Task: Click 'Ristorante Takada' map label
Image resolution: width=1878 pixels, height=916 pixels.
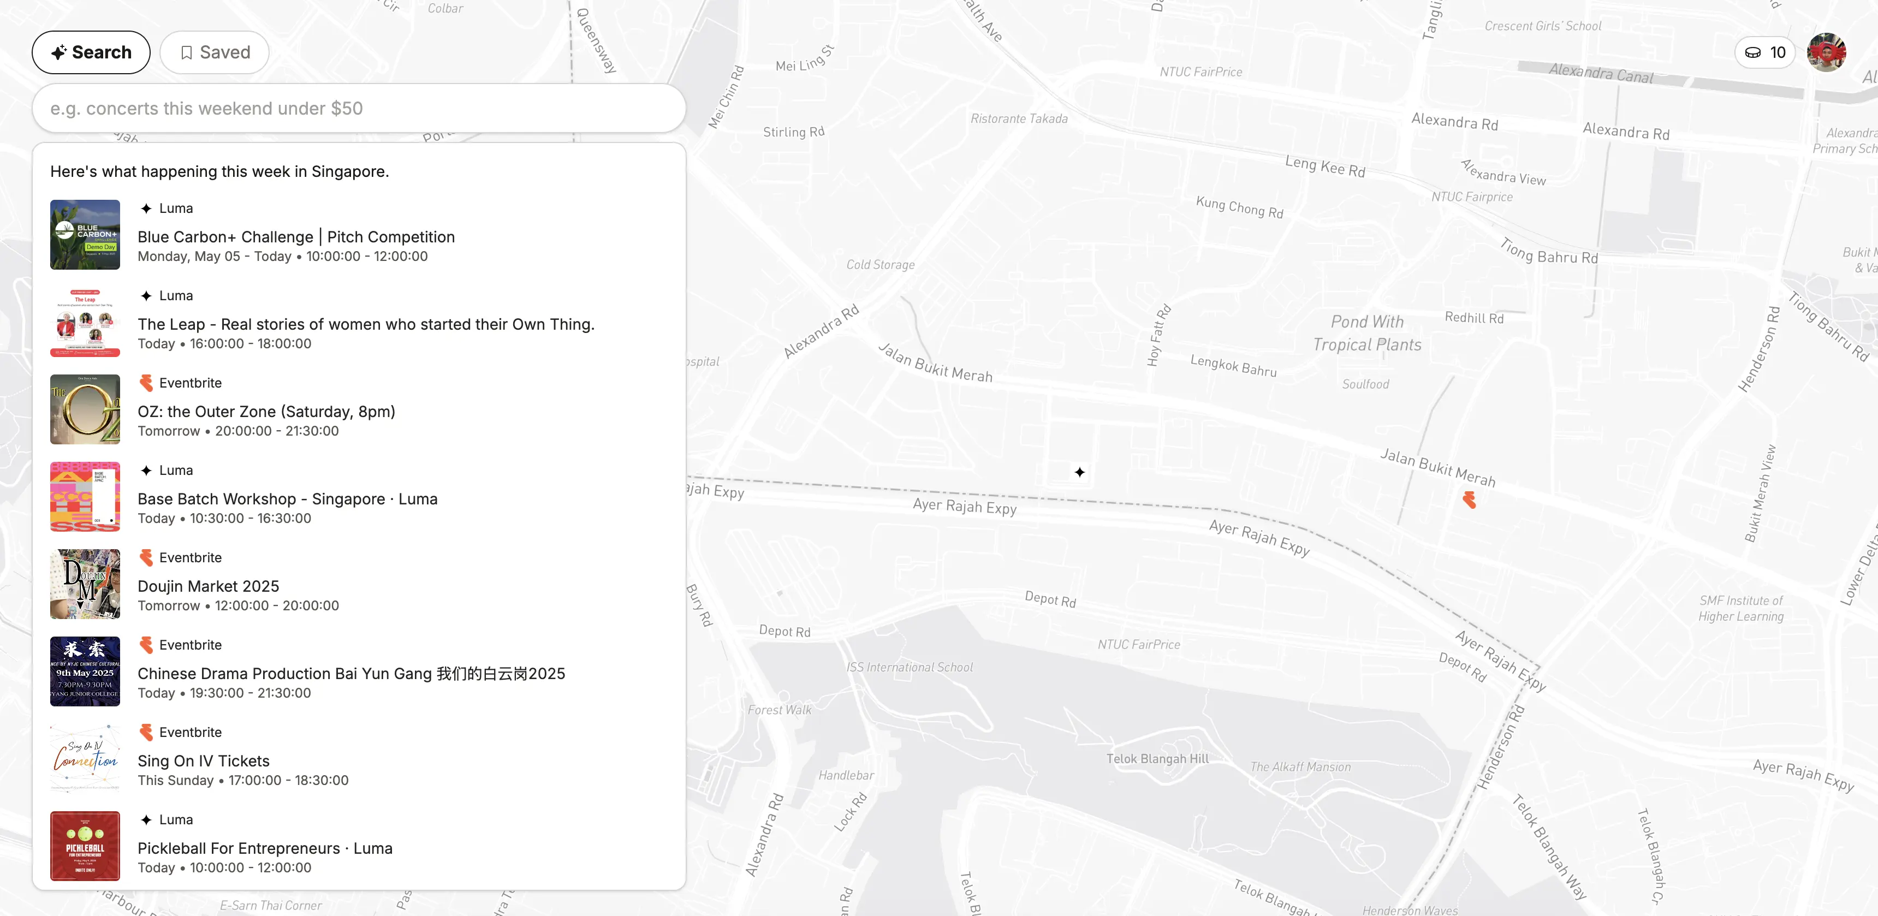Action: pyautogui.click(x=1019, y=119)
